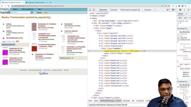Click the browser forward arrow
This screenshot has height=107, width=191.
coord(5,6)
